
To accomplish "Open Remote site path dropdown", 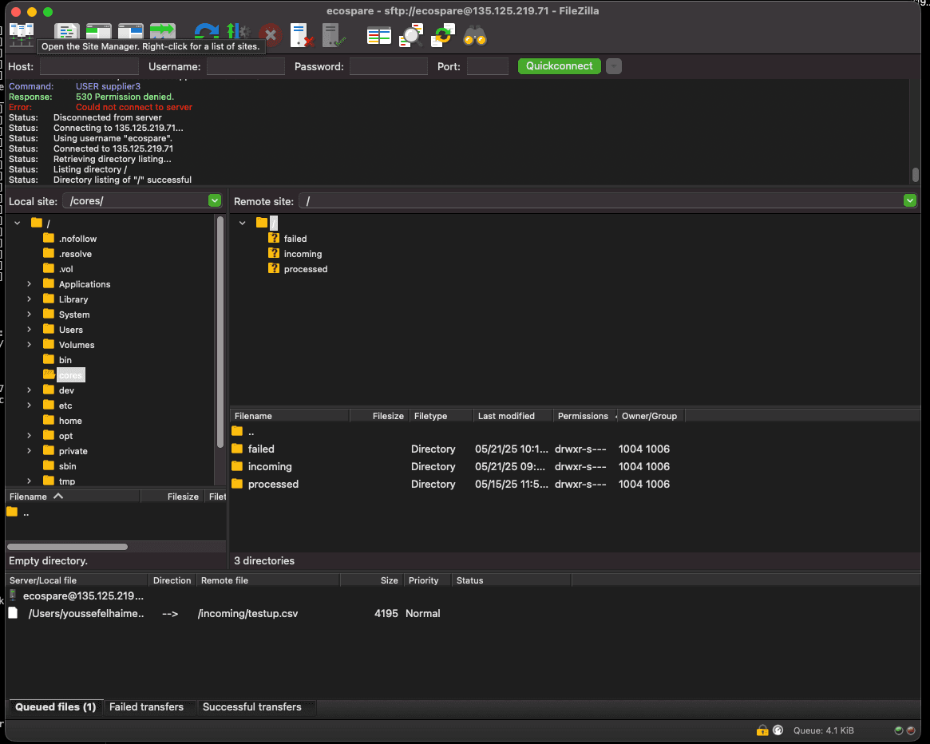I will coord(910,200).
